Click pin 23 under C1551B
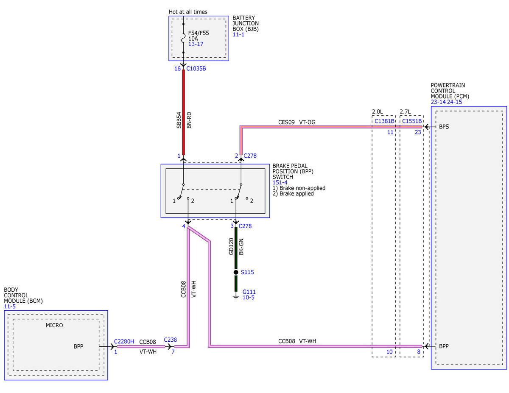Viewport: 509px width, 393px height. tap(418, 132)
